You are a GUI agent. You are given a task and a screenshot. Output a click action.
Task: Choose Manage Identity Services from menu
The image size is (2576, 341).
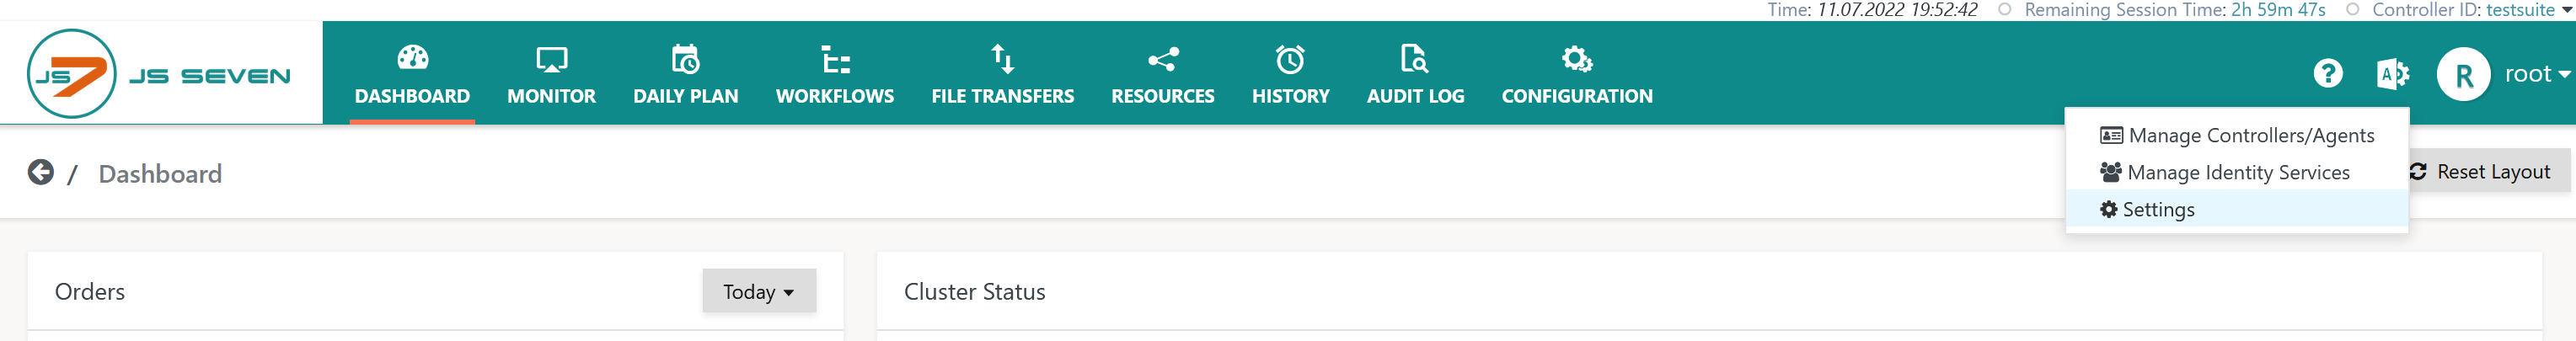tap(2237, 172)
